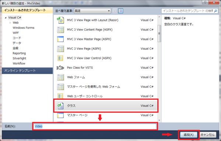
Task: Click Visual C# in Pex Class row
Action: [x=147, y=68]
